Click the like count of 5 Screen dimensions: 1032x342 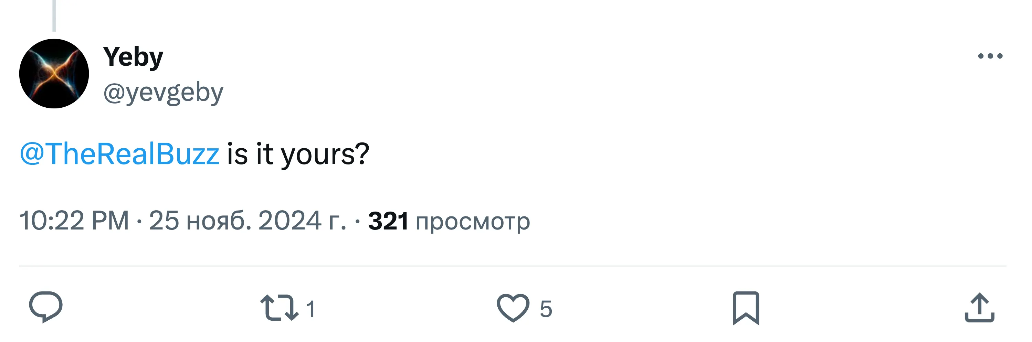546,309
